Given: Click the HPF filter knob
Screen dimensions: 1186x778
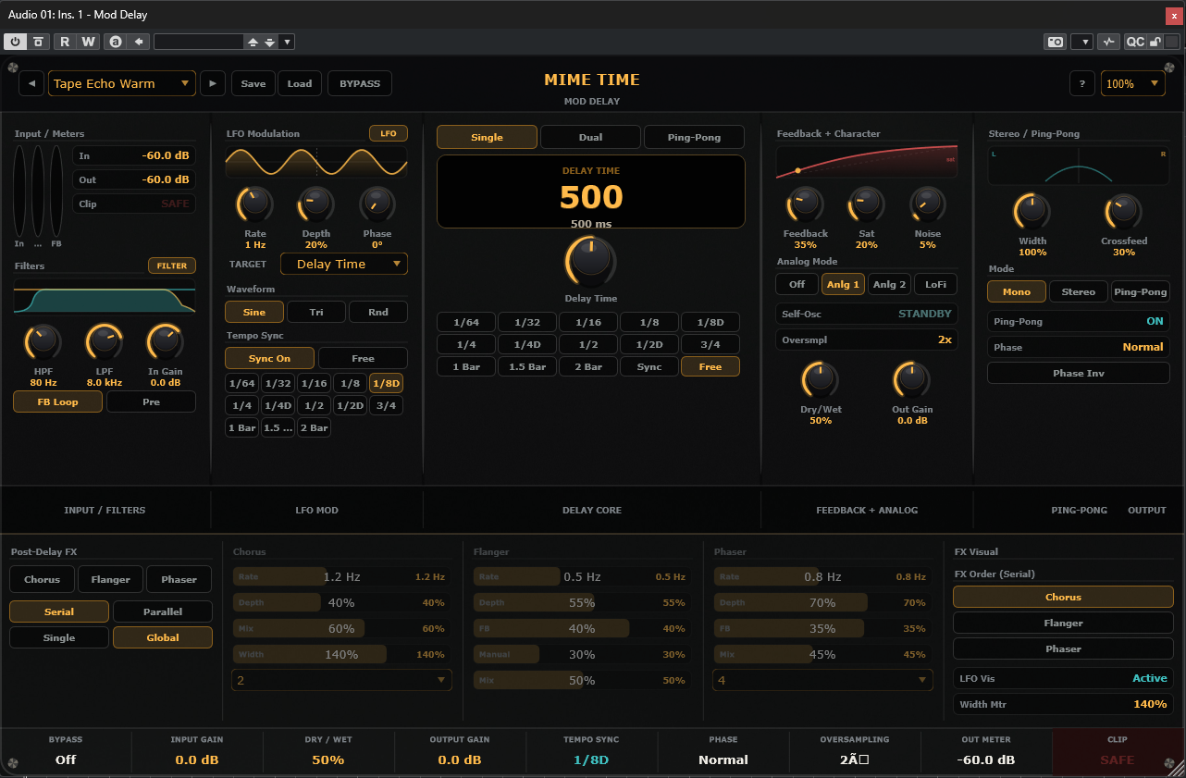Looking at the screenshot, I should tap(43, 342).
